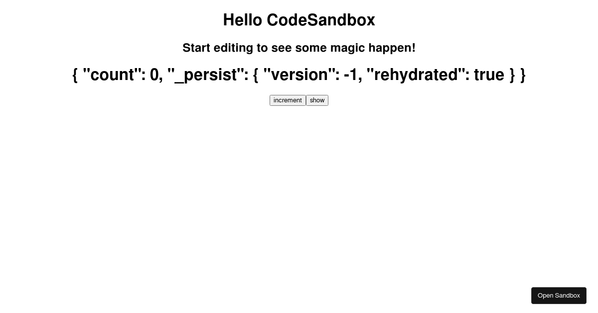The image size is (598, 313).
Task: Click the word Start in the subheading
Action: pyautogui.click(x=196, y=48)
